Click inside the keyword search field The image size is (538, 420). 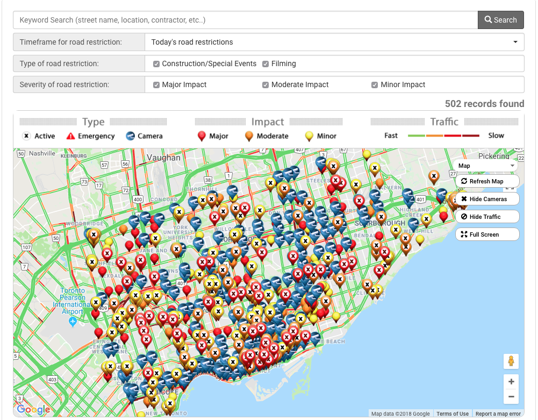click(215, 19)
